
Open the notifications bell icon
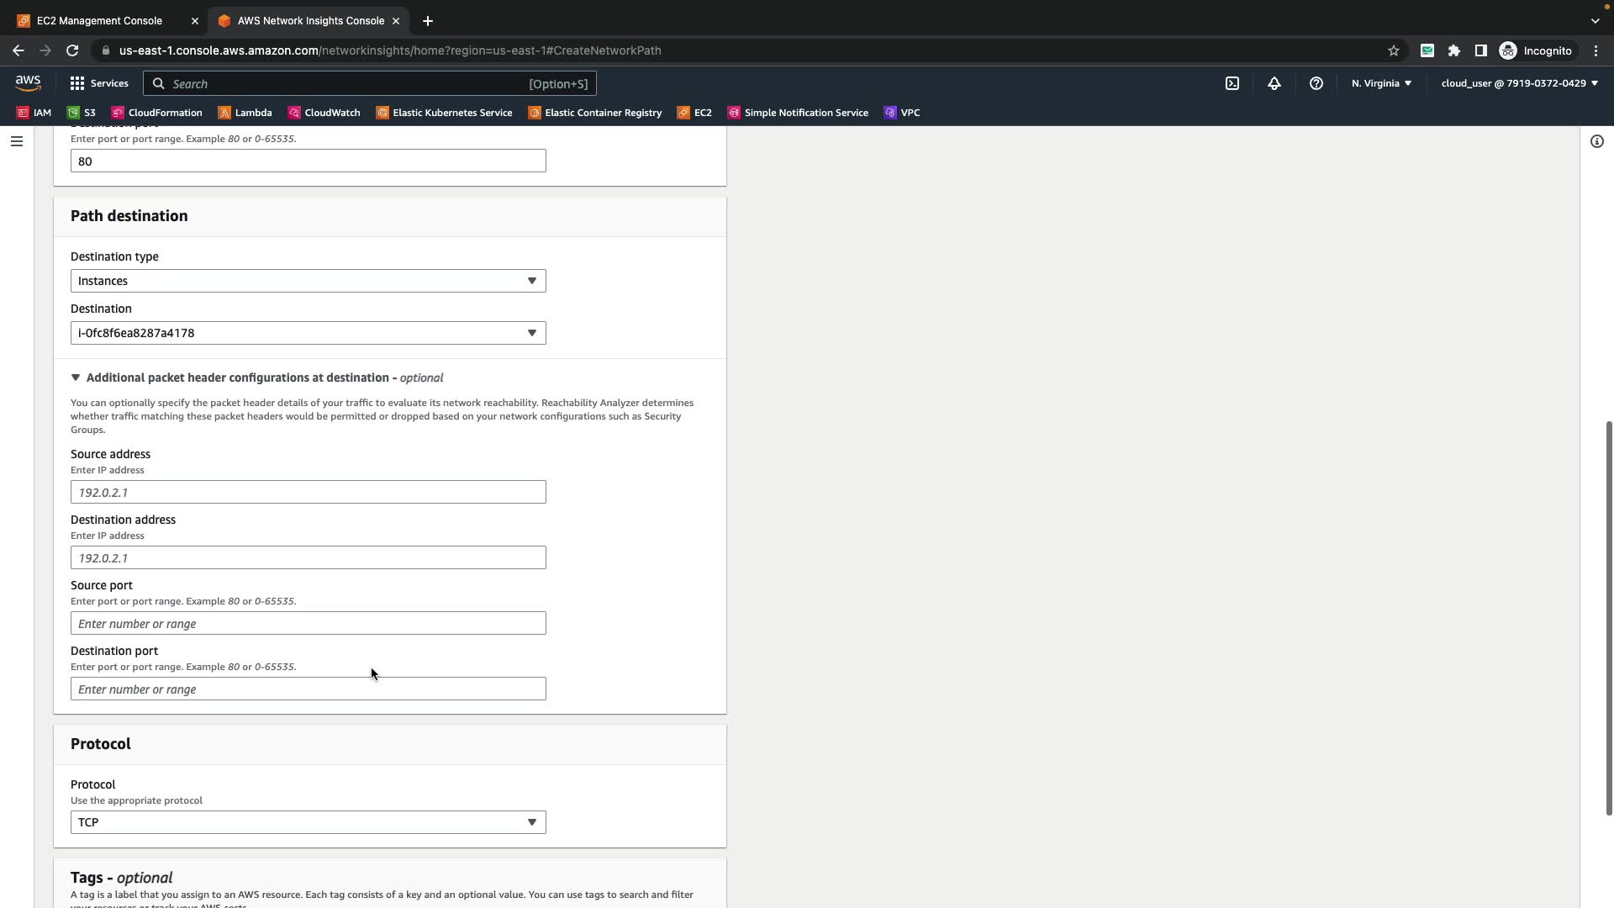pyautogui.click(x=1274, y=83)
